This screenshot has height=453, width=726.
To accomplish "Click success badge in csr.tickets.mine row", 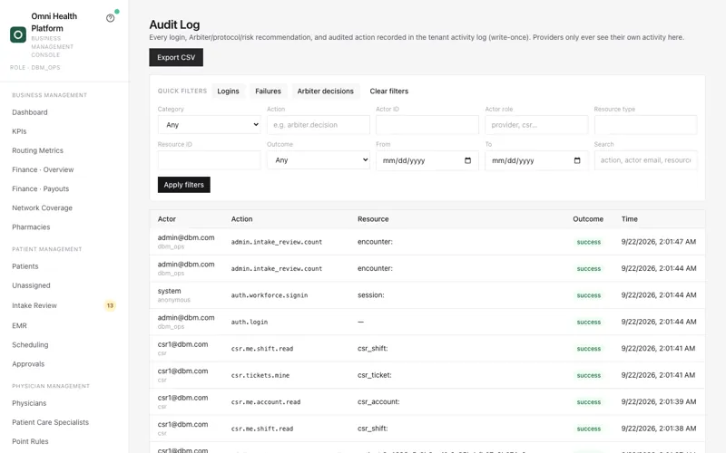I will pos(588,376).
